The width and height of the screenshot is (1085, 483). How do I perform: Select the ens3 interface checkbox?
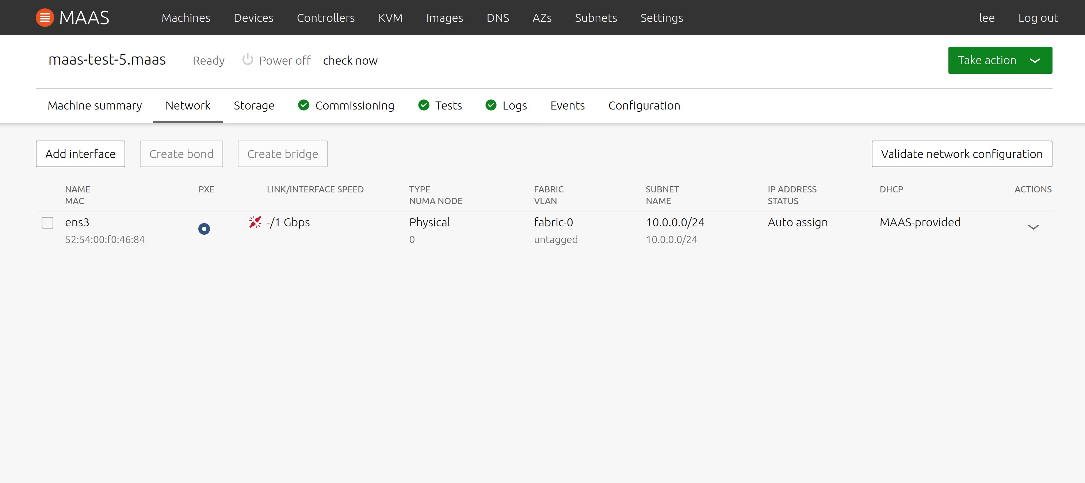(47, 222)
